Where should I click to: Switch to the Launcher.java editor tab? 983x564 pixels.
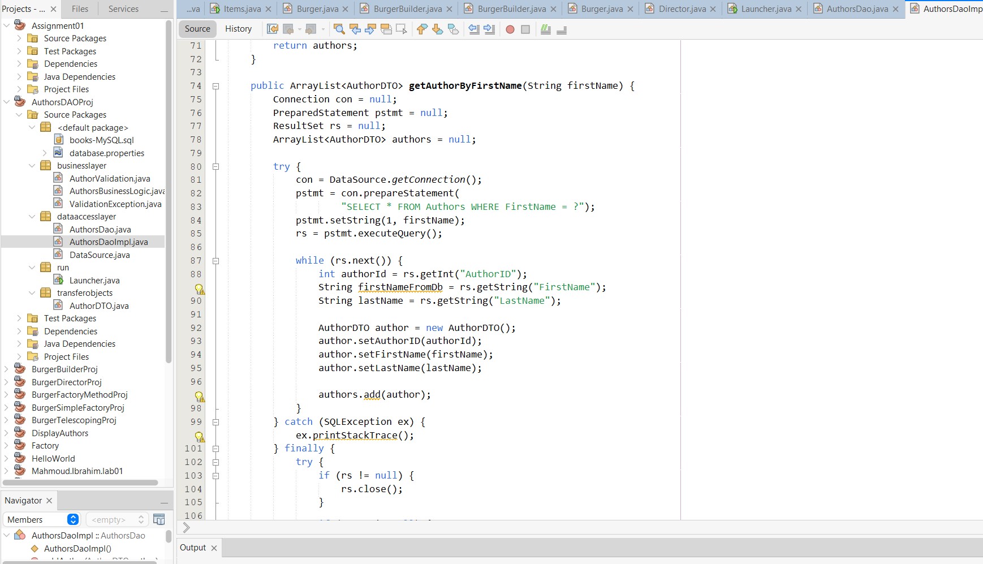pyautogui.click(x=766, y=9)
